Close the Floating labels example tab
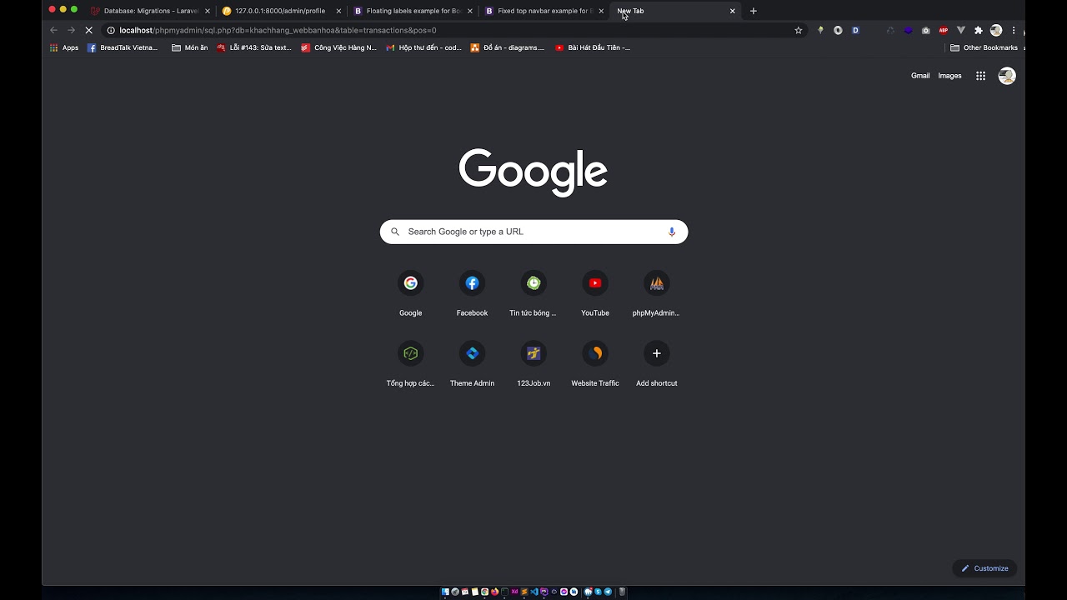 click(469, 11)
